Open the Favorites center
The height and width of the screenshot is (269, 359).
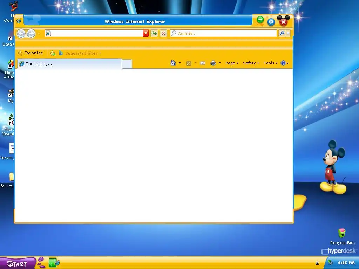pyautogui.click(x=30, y=53)
